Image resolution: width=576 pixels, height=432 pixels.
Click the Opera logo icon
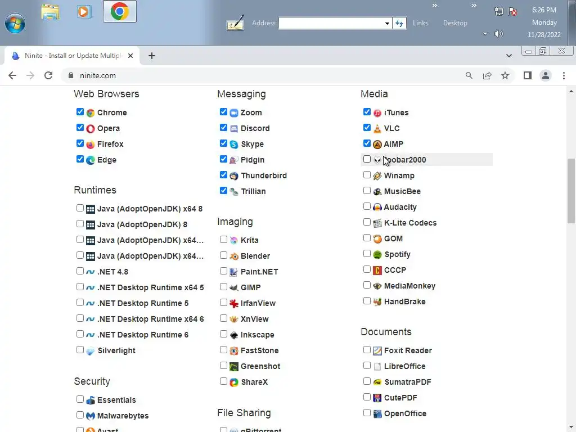(x=91, y=129)
